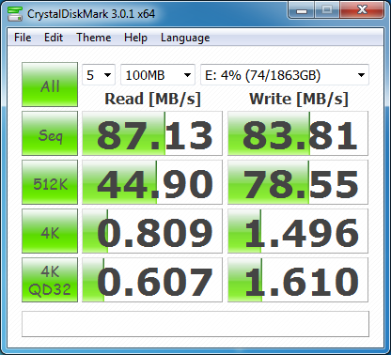Open the 100MB test size dropdown
Screen dimensions: 391x355
point(158,75)
